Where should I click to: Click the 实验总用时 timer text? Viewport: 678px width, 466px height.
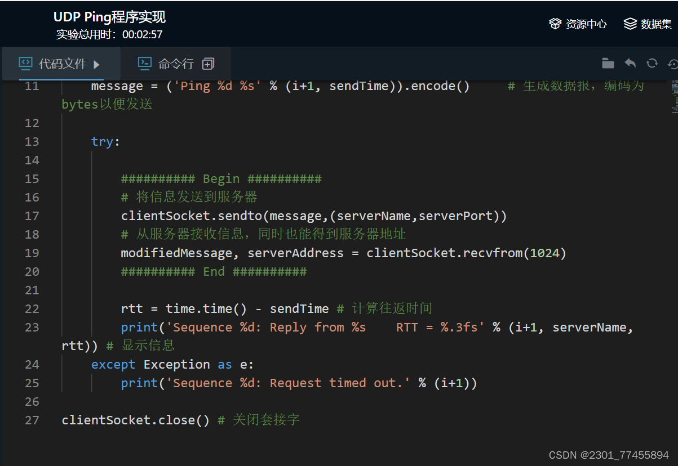pos(109,34)
